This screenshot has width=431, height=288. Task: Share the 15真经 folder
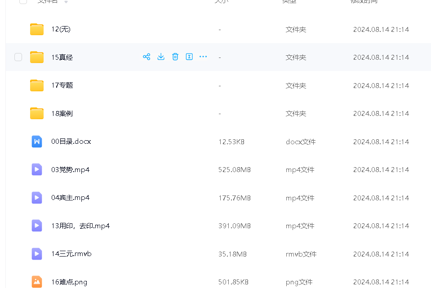(x=147, y=57)
